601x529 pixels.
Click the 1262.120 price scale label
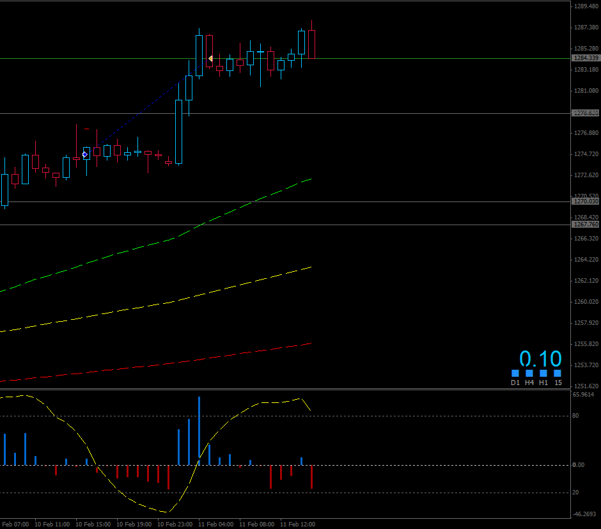586,281
